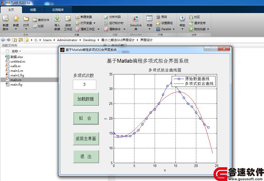This screenshot has height=181, width=264.
Task: Click the Help (帮助) question mark icon
Action: (x=182, y=18)
